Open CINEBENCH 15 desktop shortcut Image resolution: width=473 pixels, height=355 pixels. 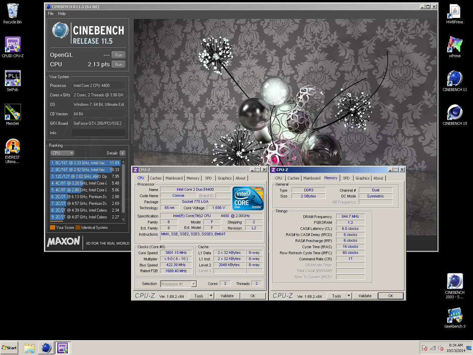point(455,115)
